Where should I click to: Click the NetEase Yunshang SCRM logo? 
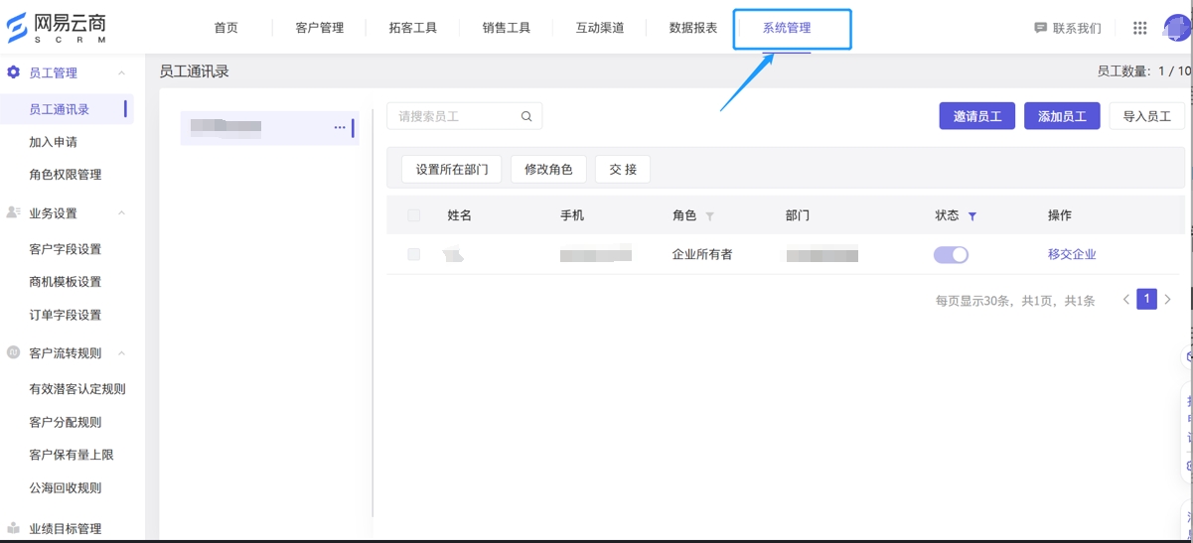coord(57,28)
